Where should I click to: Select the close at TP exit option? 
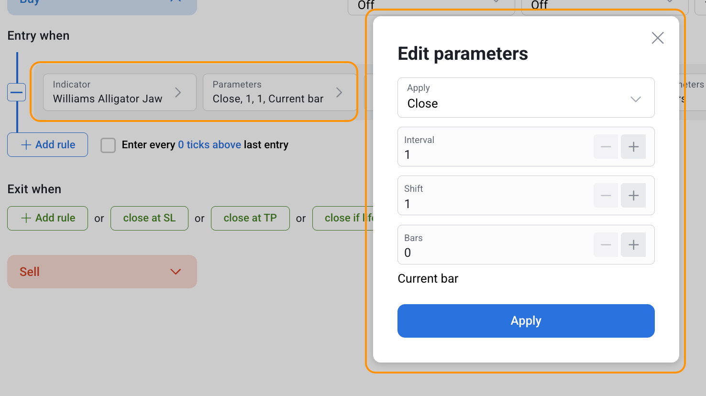point(250,218)
